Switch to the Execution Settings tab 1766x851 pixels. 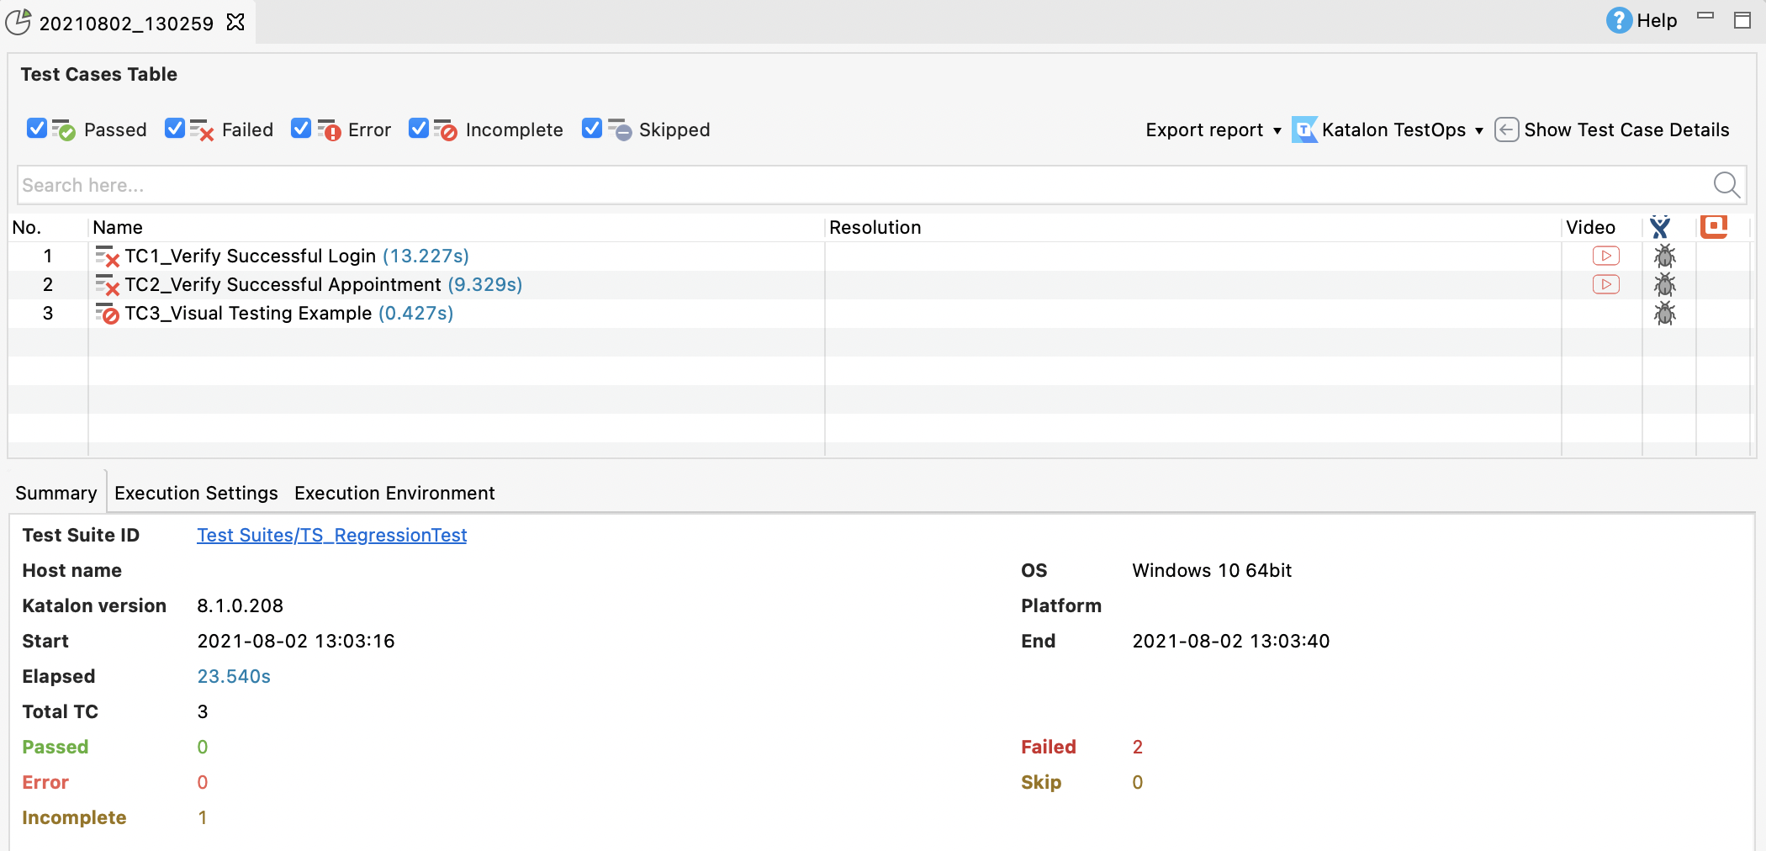tap(196, 493)
